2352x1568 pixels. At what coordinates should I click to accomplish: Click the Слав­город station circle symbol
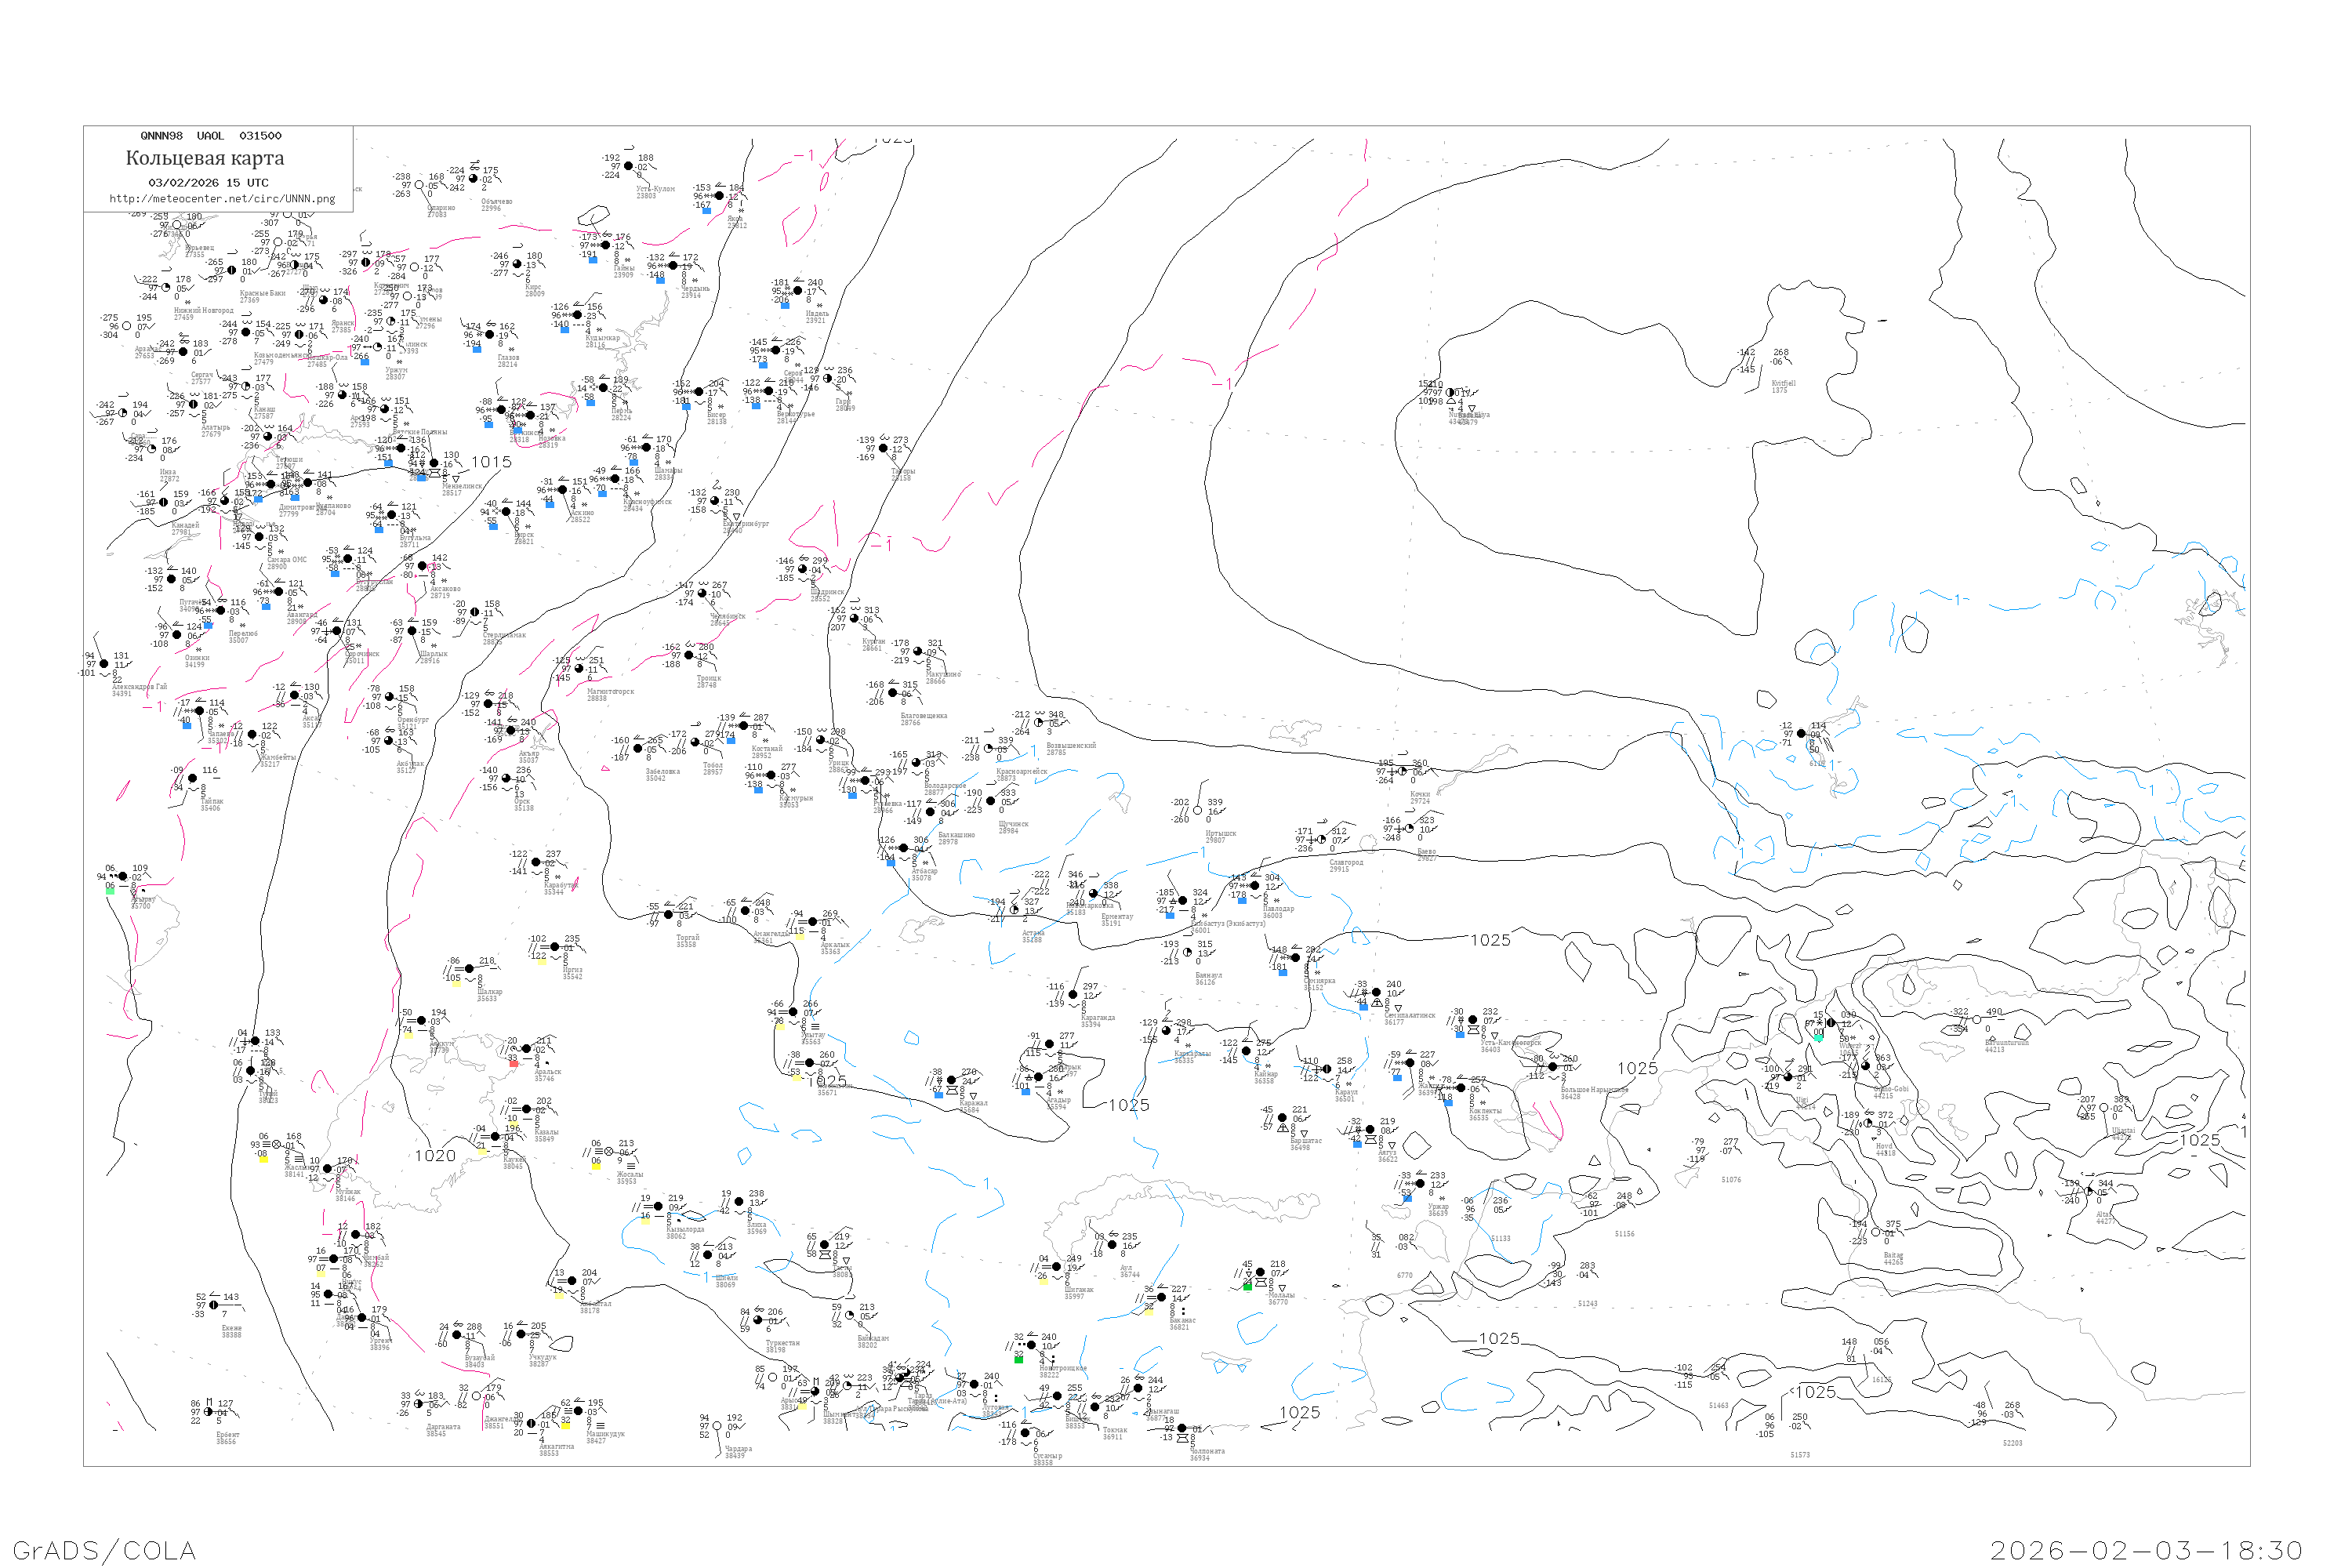click(1322, 840)
